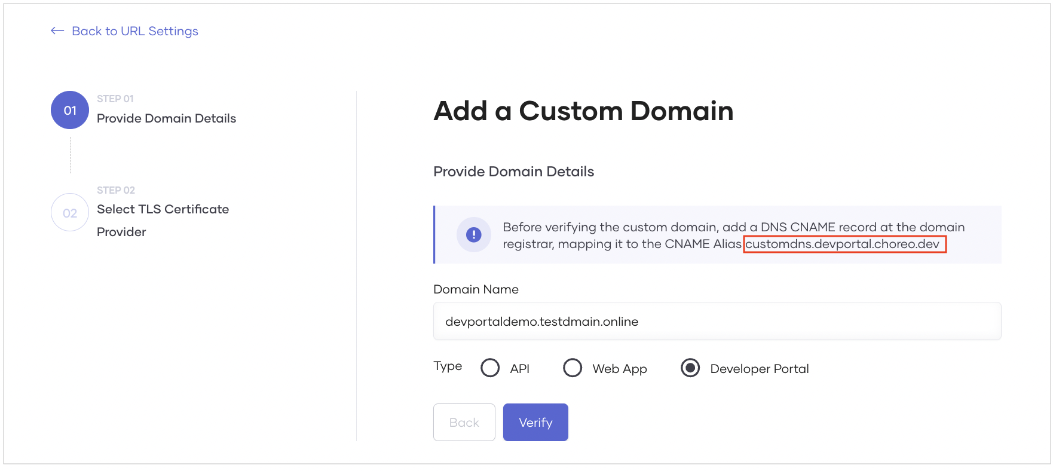This screenshot has width=1053, height=471.
Task: Click the disabled Back button
Action: tap(464, 422)
